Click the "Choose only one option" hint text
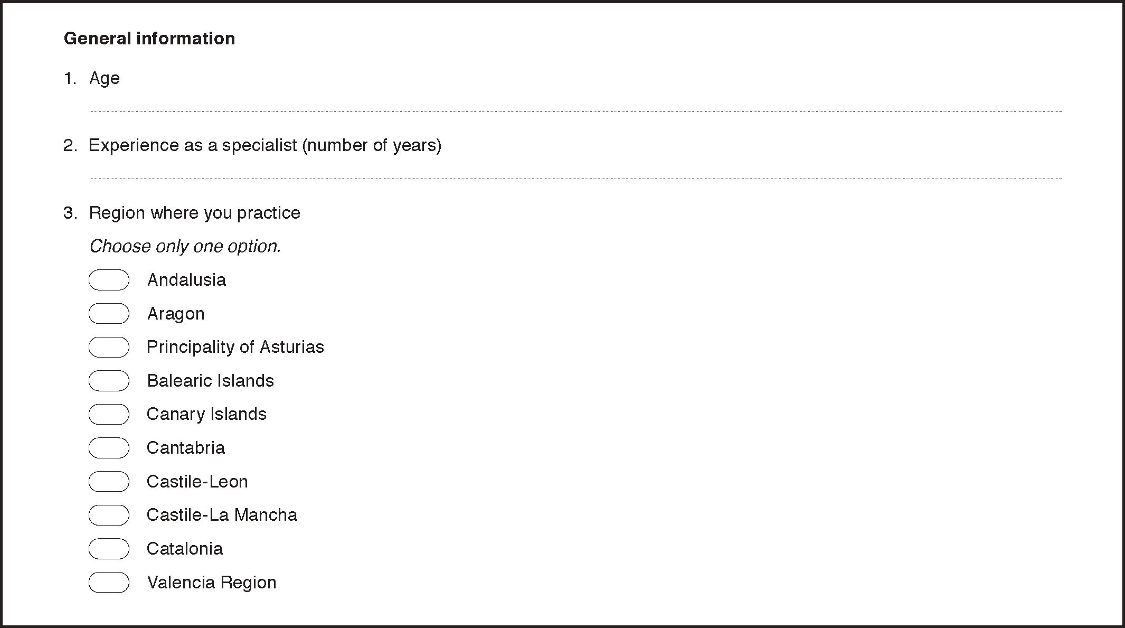Image resolution: width=1125 pixels, height=628 pixels. point(185,246)
